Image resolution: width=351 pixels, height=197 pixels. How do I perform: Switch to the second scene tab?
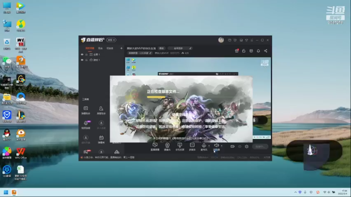(x=100, y=48)
